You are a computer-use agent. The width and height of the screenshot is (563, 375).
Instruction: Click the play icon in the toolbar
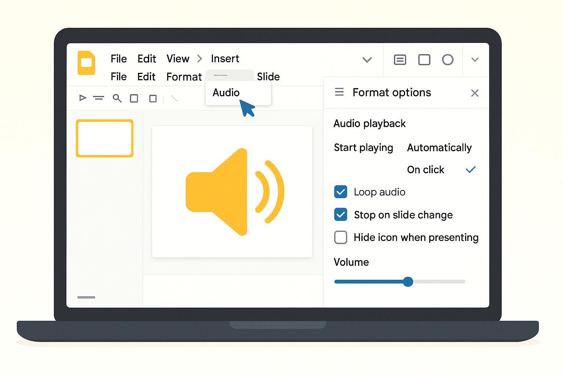point(83,98)
